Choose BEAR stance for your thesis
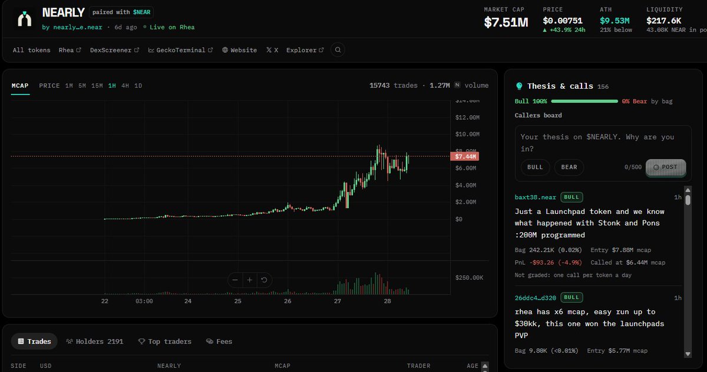The width and height of the screenshot is (707, 372). [569, 167]
